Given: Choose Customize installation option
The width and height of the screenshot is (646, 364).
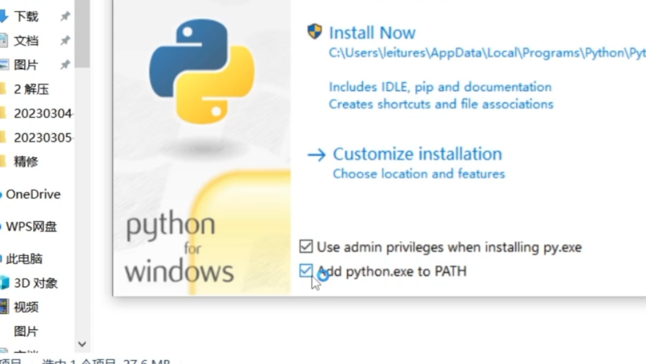Looking at the screenshot, I should coord(417,155).
